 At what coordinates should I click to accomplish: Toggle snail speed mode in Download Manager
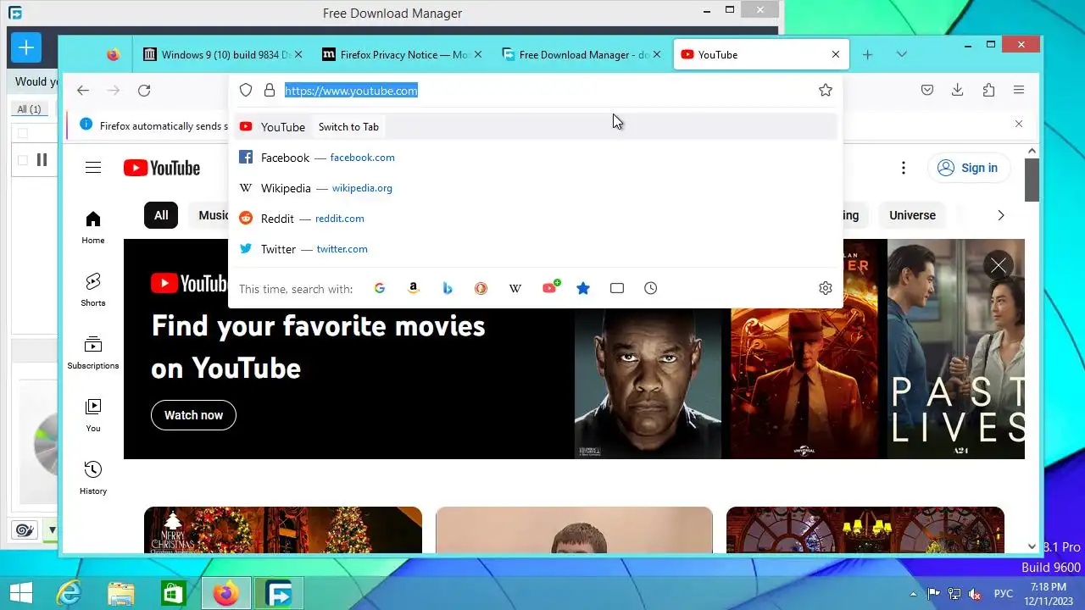[x=25, y=530]
